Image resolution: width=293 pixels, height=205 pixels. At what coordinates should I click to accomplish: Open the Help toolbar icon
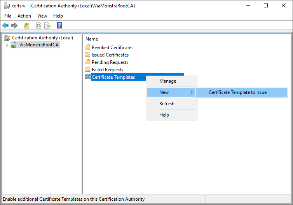59,26
